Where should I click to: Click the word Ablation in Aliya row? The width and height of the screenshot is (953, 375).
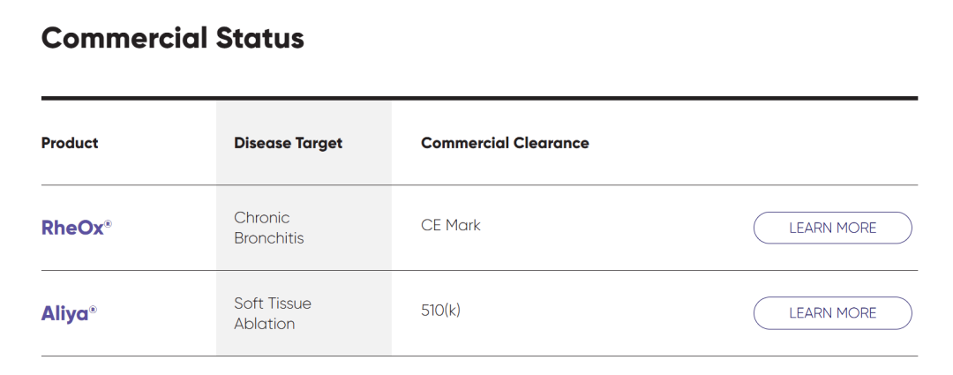tap(265, 323)
